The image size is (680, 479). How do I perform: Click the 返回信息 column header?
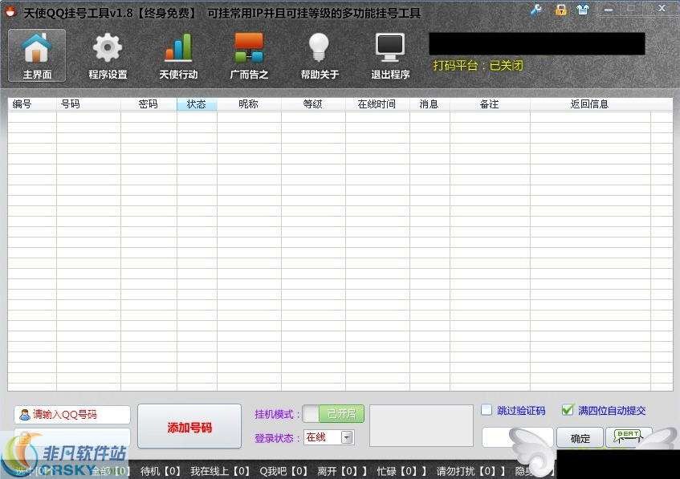click(x=590, y=104)
